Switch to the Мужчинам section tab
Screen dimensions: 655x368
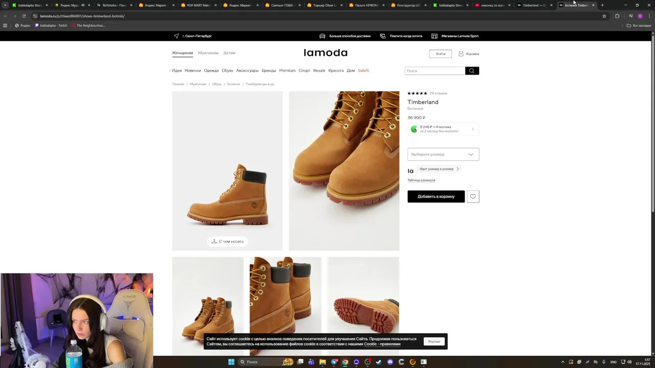click(208, 53)
